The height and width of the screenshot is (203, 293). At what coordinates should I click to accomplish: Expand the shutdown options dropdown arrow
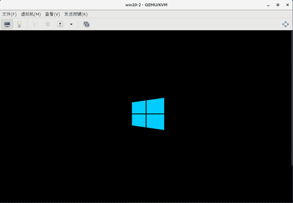(x=71, y=24)
